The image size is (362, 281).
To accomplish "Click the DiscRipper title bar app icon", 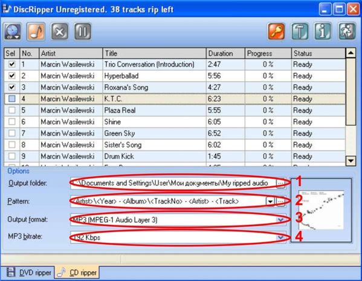I will click(x=6, y=9).
